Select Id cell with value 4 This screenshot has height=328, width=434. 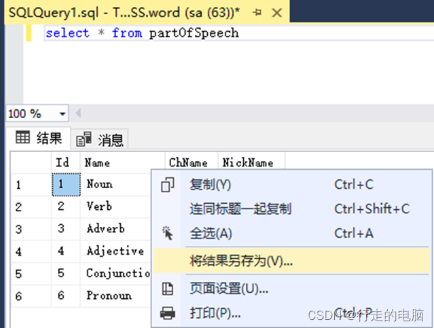(x=66, y=251)
